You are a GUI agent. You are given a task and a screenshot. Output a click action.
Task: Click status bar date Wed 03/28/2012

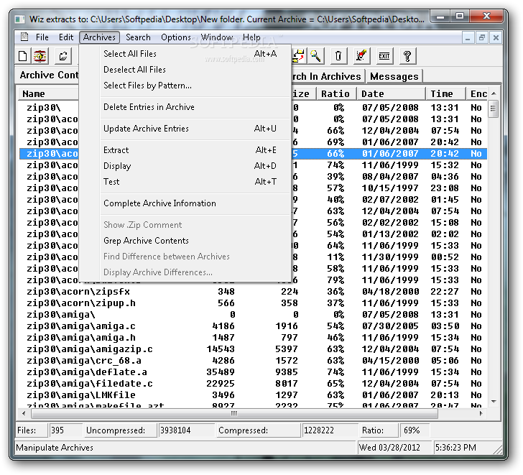pyautogui.click(x=394, y=447)
